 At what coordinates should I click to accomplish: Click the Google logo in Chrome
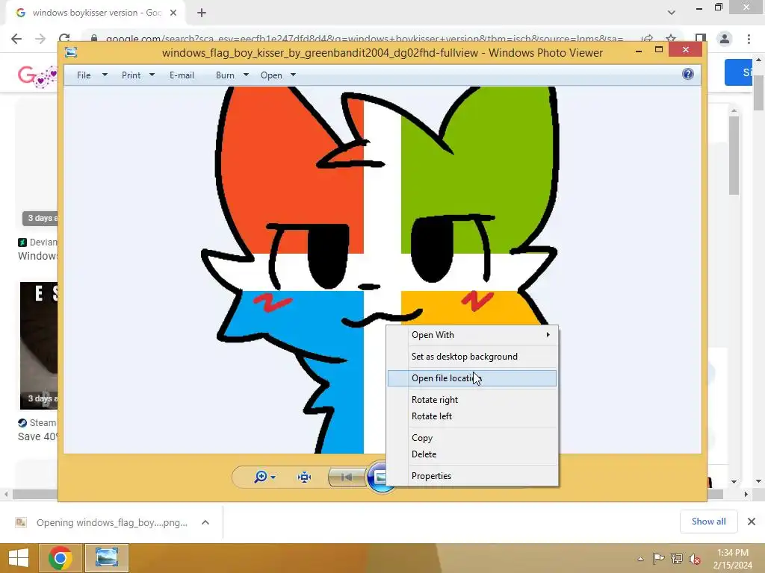[37, 75]
